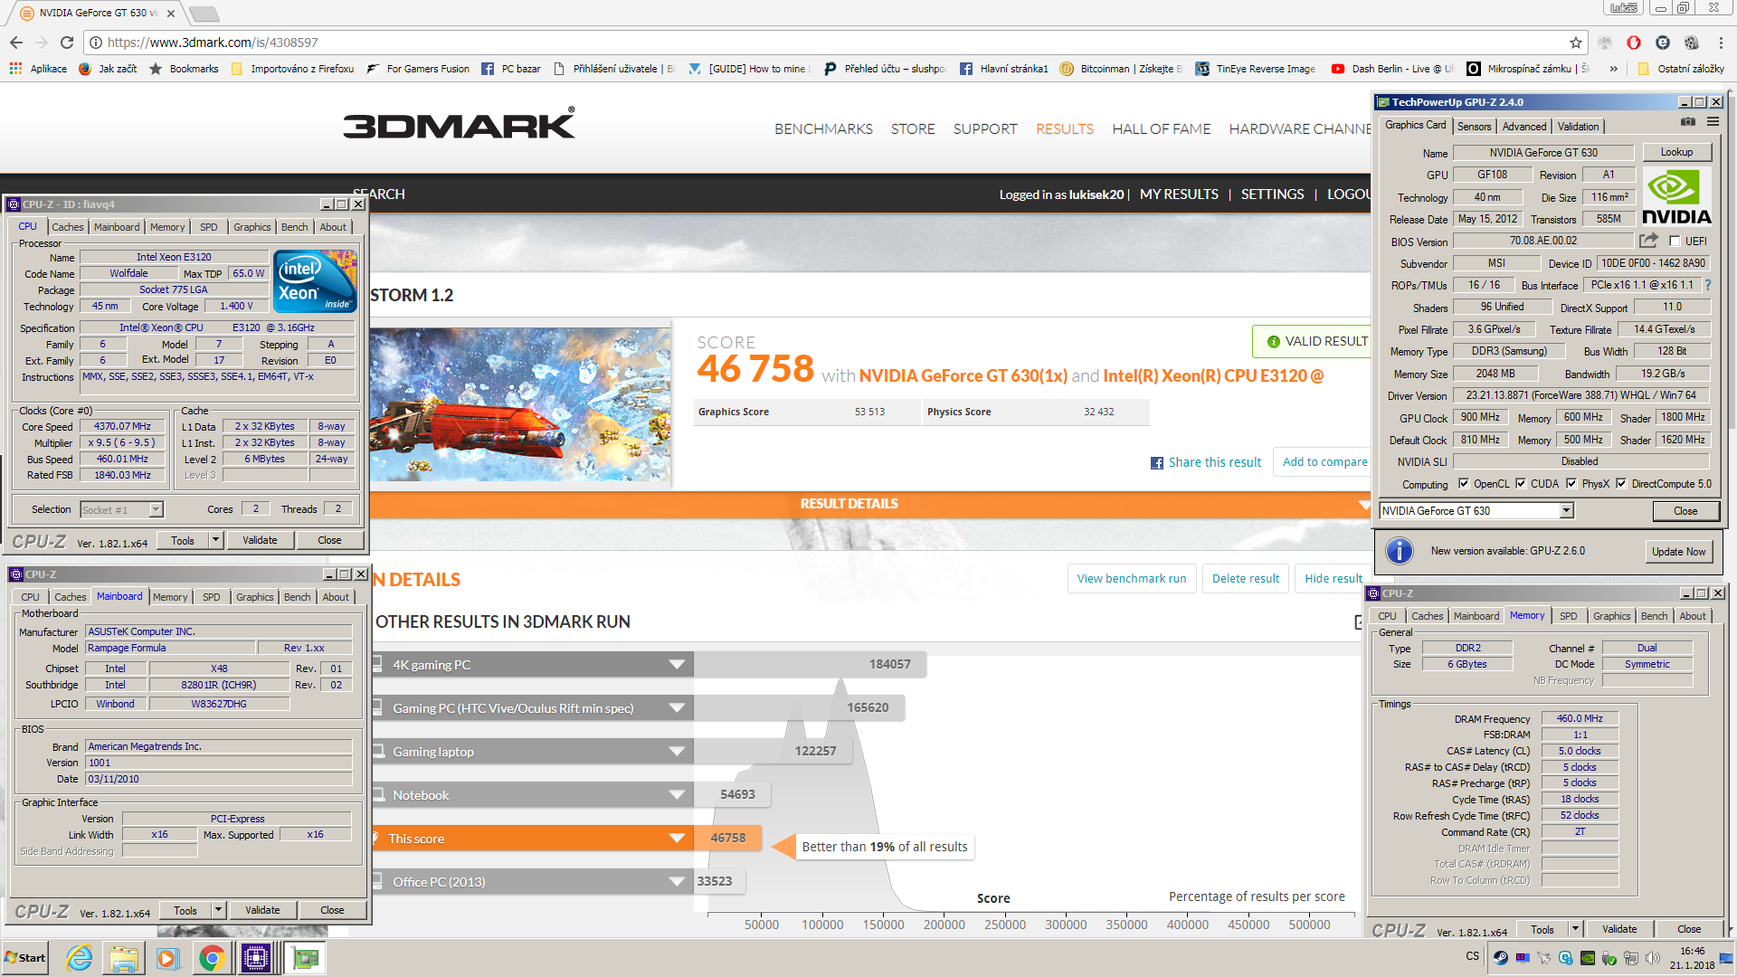Click the volume speaker tray icon
The height and width of the screenshot is (977, 1737).
click(1652, 958)
